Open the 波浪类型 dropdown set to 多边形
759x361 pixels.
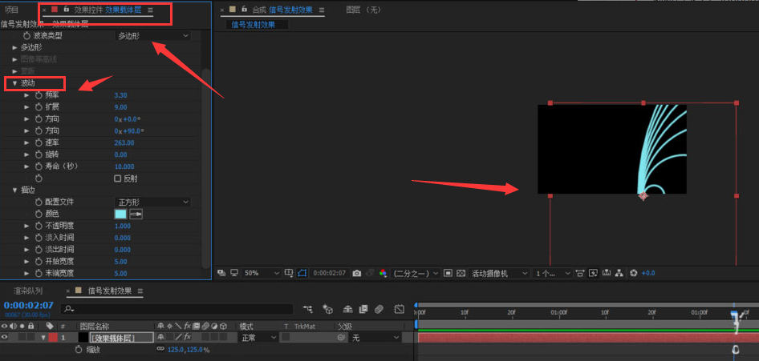tap(152, 36)
